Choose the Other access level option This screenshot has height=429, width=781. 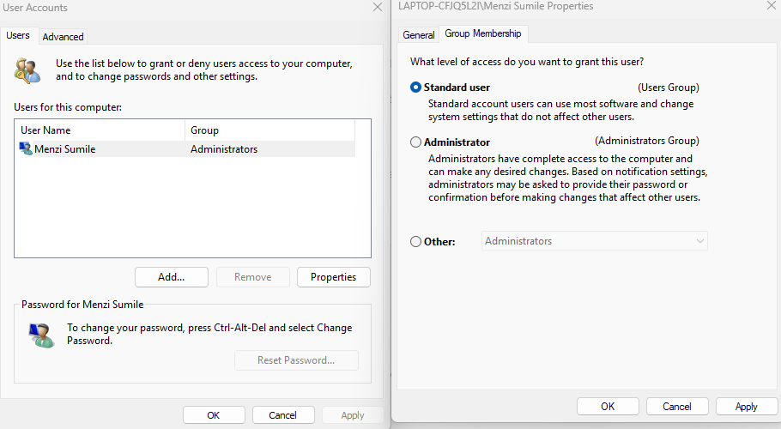click(x=415, y=241)
